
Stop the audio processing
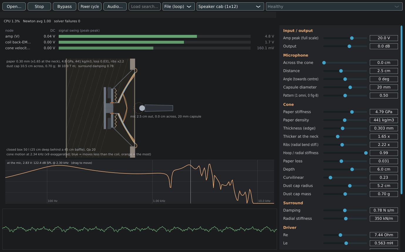[x=39, y=6]
